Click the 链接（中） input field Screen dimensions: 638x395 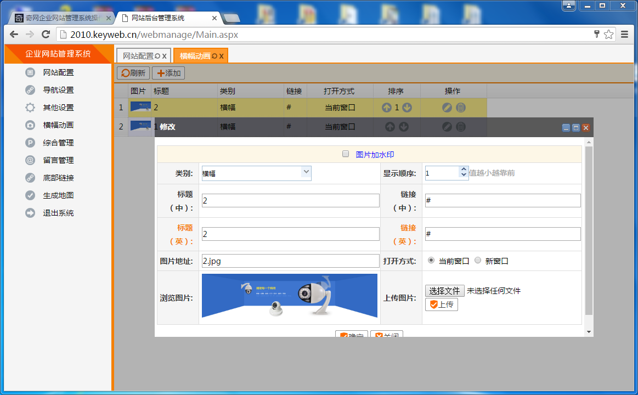[503, 201]
